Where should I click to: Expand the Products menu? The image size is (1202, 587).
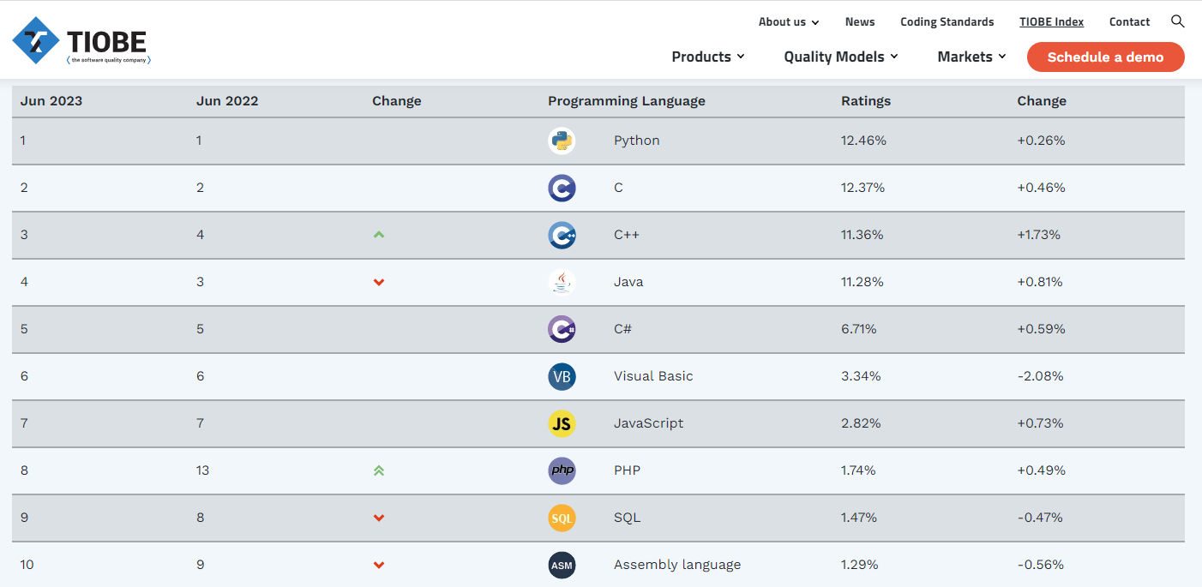(707, 57)
